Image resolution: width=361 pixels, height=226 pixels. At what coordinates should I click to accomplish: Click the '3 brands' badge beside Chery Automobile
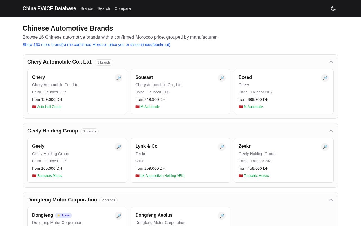click(104, 62)
